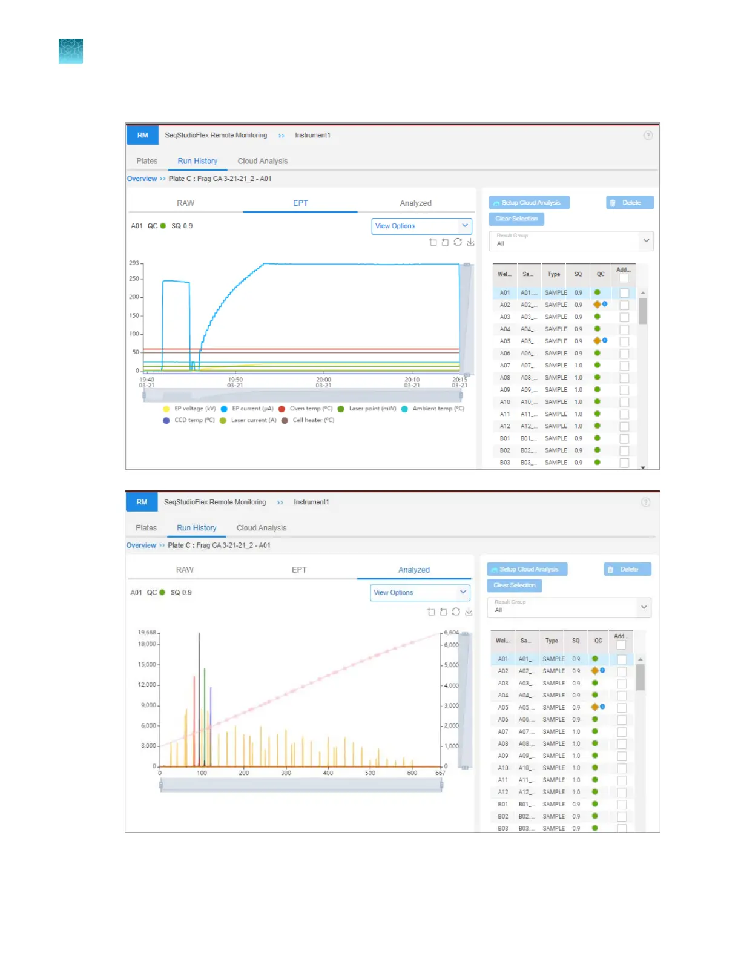Open the help question-mark icon in upper screenshot
The image size is (741, 959).
pyautogui.click(x=648, y=136)
